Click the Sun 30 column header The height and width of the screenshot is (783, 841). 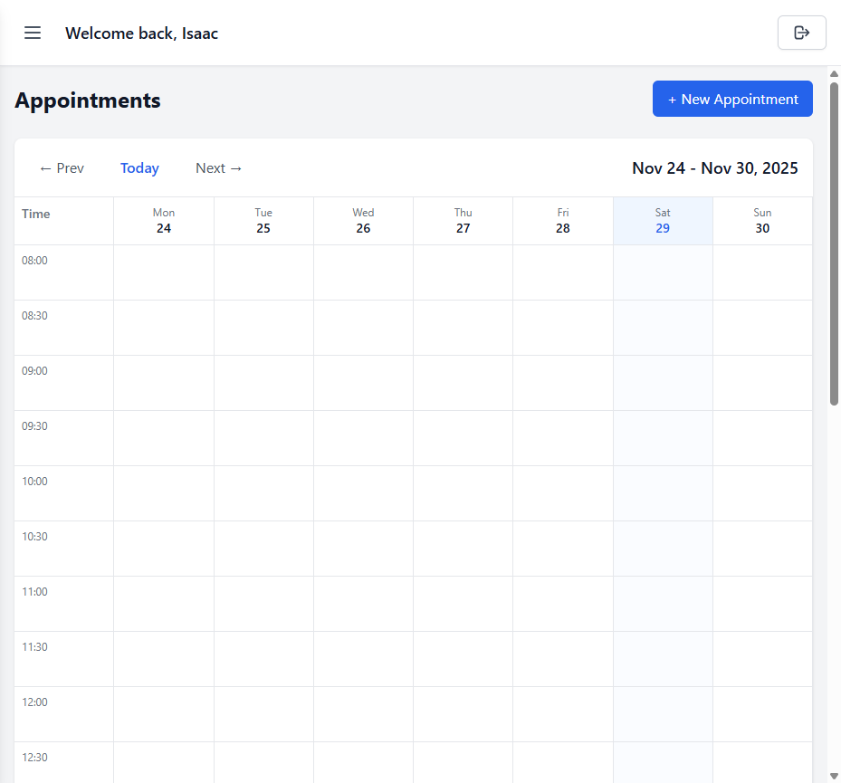click(762, 220)
